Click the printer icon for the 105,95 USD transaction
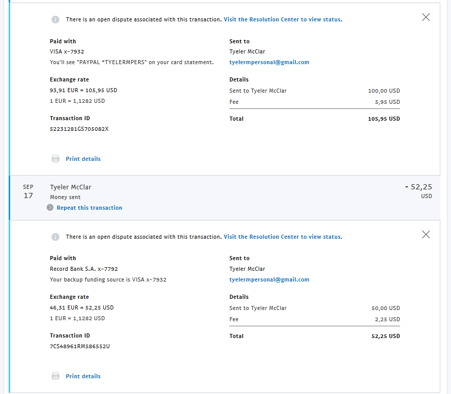451x394 pixels. [55, 159]
